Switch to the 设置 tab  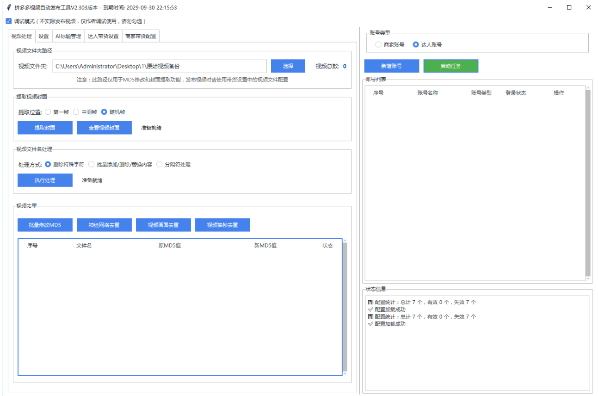(43, 36)
